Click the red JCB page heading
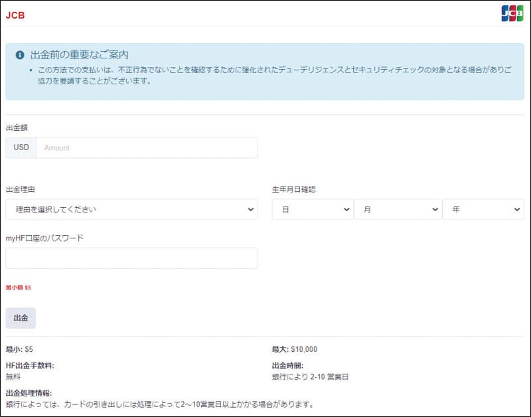Image resolution: width=531 pixels, height=417 pixels. (x=15, y=15)
